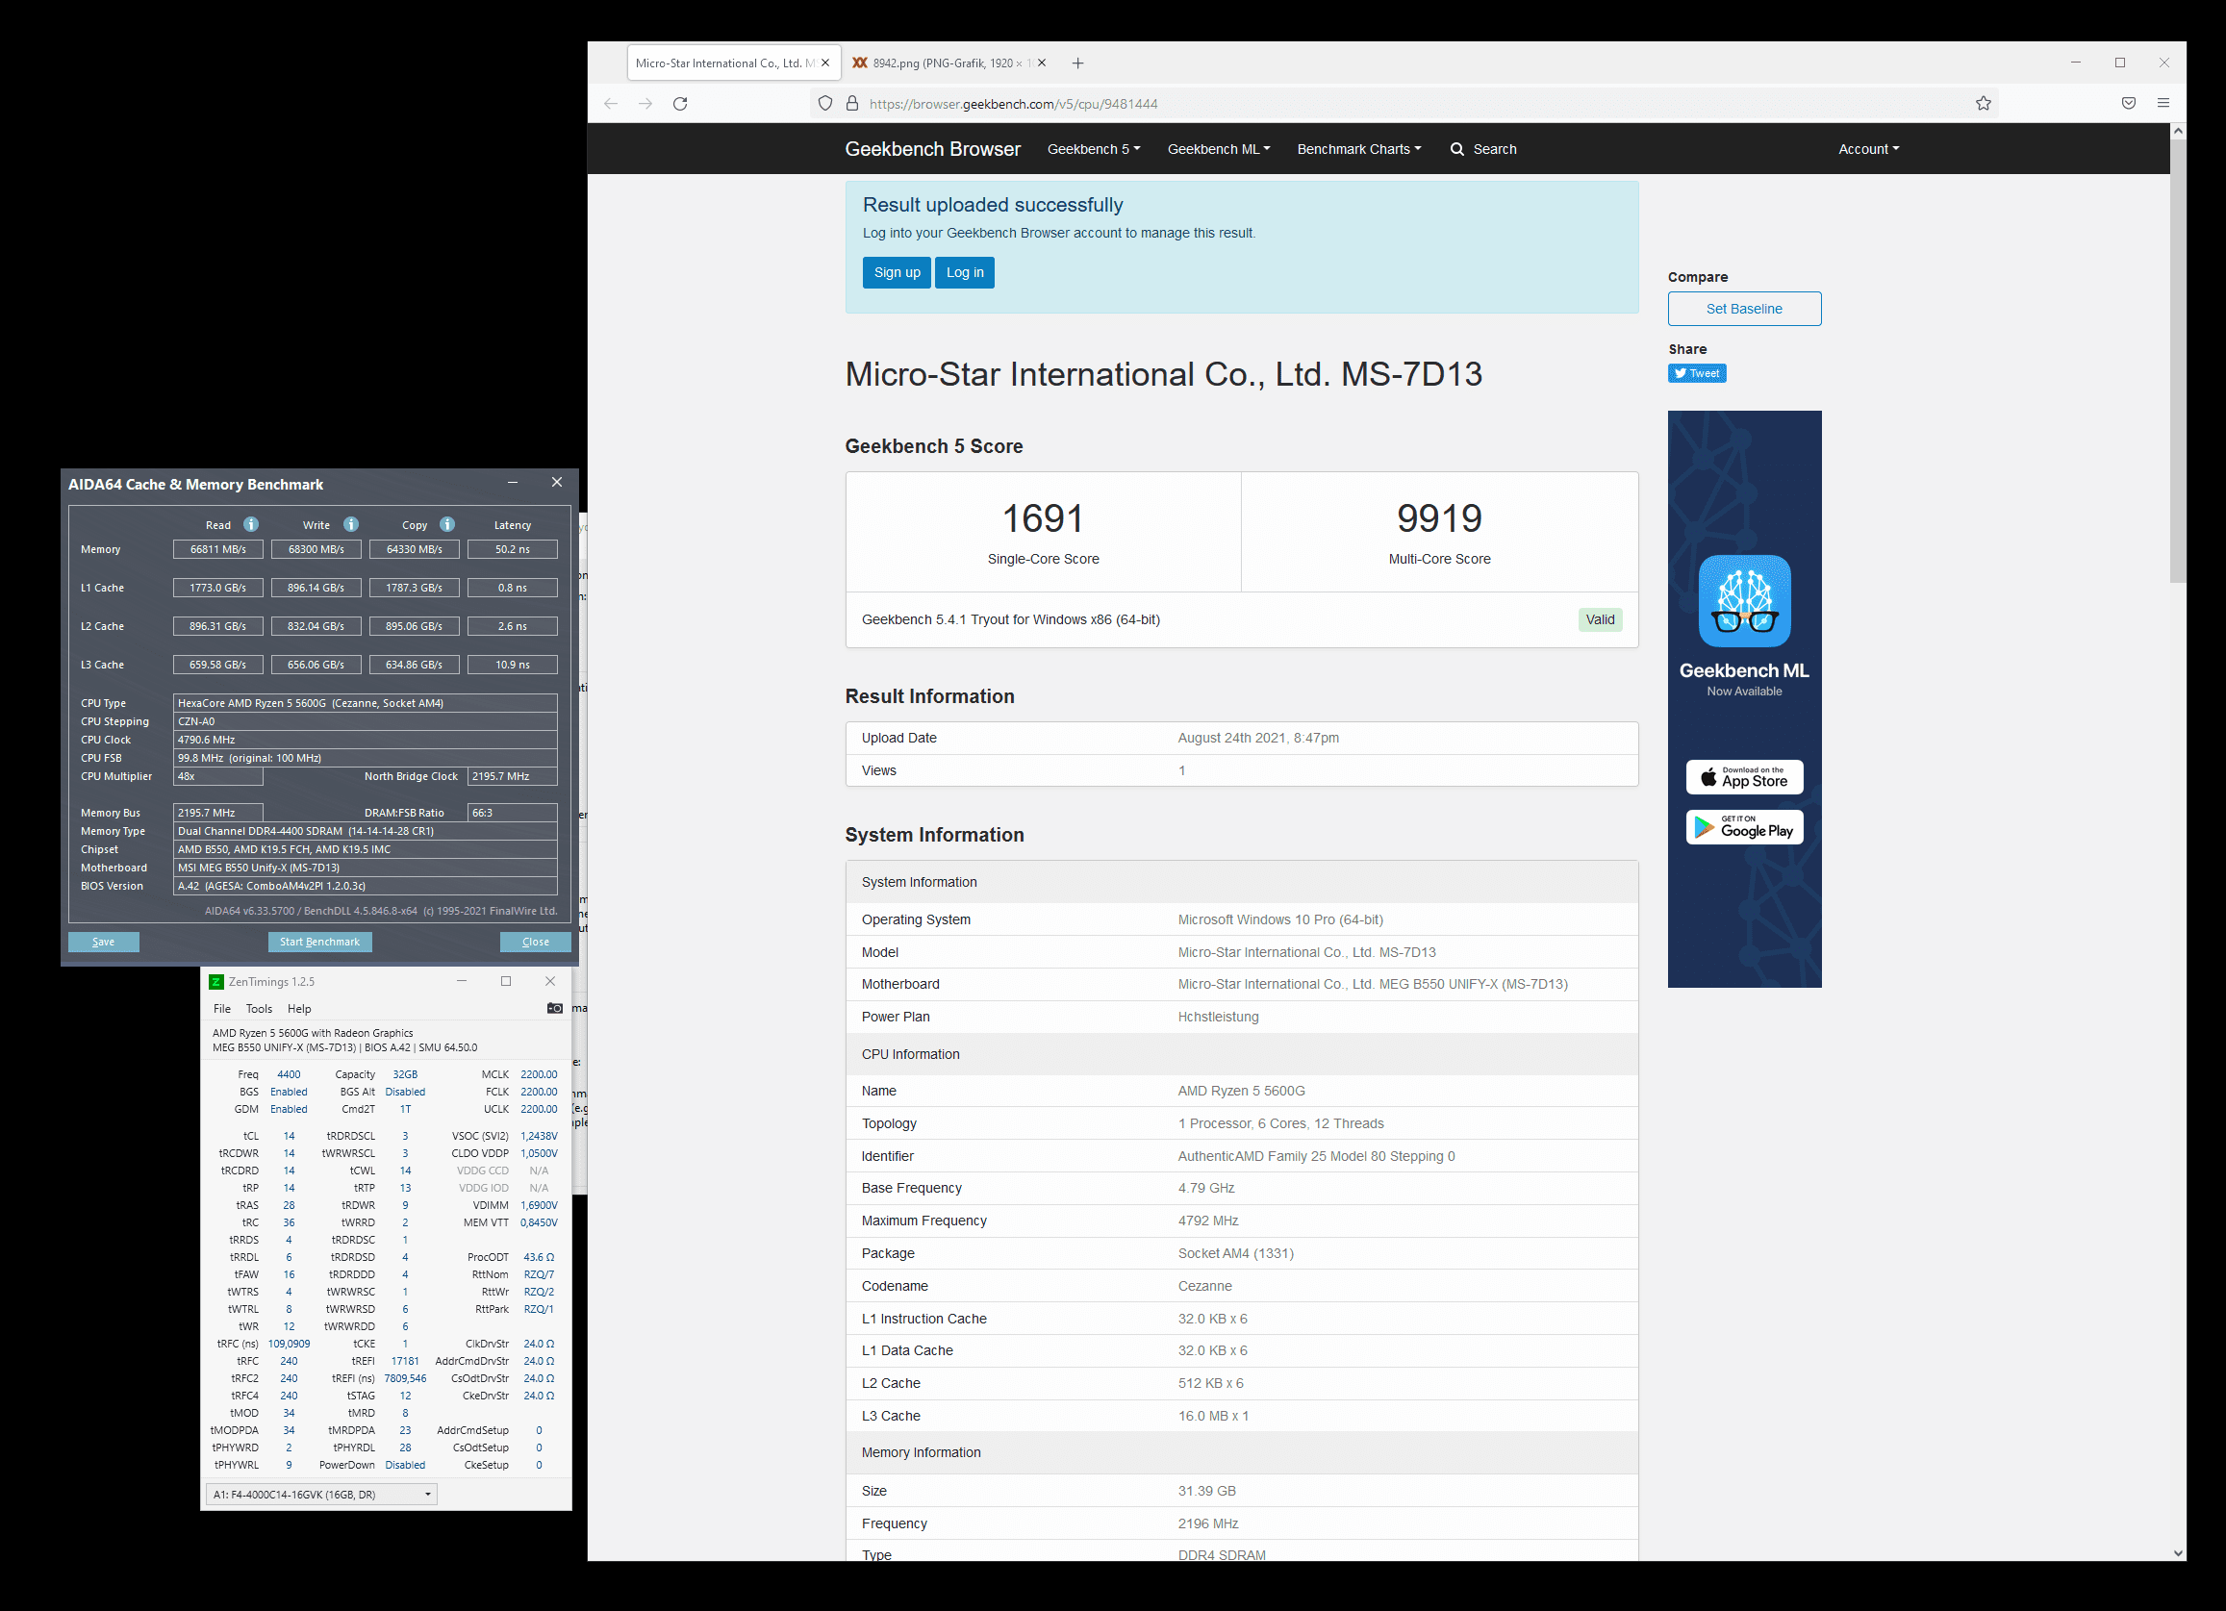Click the ProcODT value 43.6 Ω in ZenTimings
Viewport: 2226px width, 1611px height.
539,1258
